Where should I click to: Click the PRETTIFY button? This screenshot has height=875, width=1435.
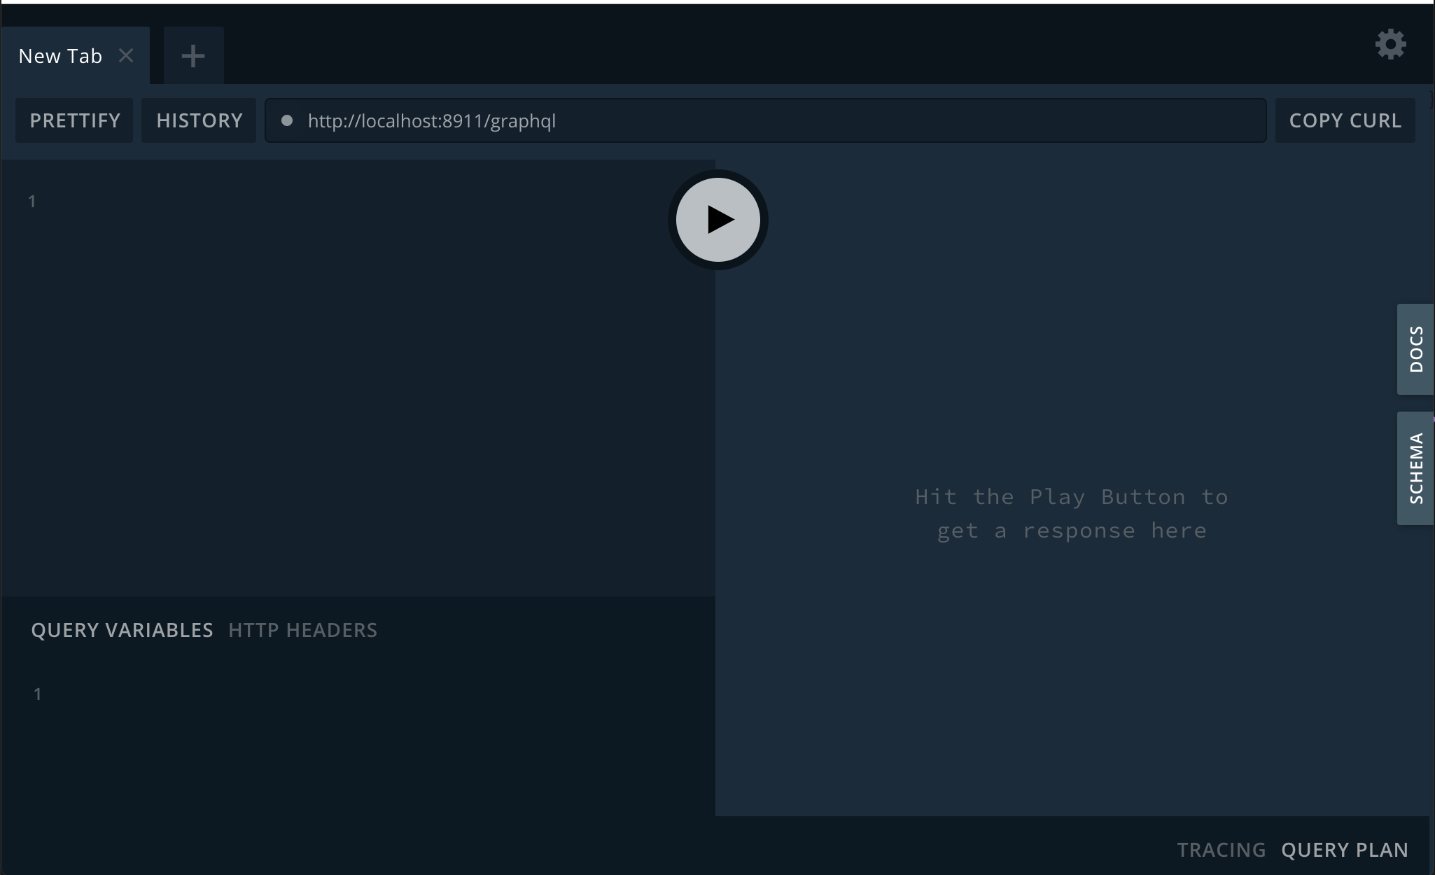[x=75, y=120]
